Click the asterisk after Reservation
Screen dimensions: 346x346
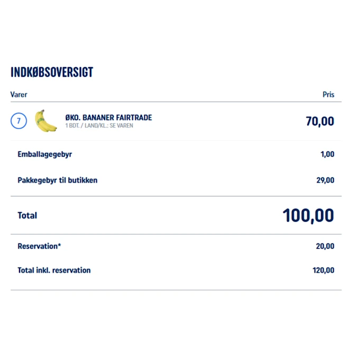[x=59, y=245]
